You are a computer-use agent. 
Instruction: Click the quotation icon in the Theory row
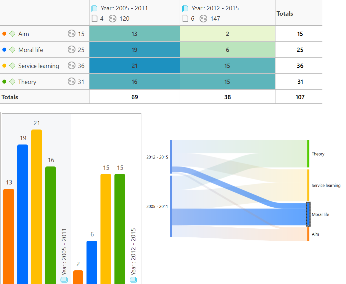(72, 82)
